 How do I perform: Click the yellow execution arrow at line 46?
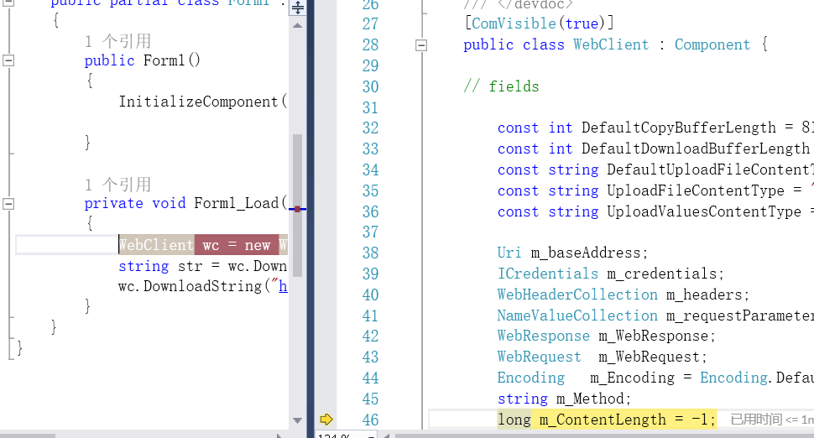click(x=326, y=420)
